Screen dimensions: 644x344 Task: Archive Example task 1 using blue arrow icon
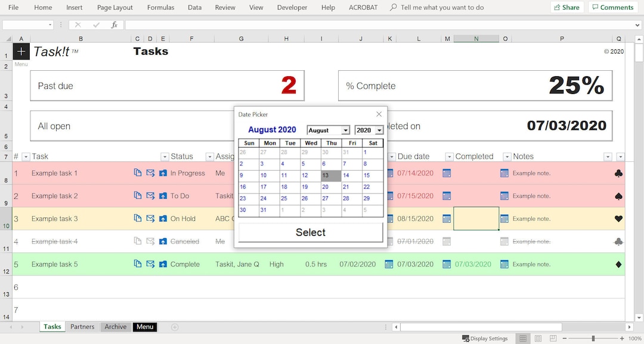(x=163, y=173)
